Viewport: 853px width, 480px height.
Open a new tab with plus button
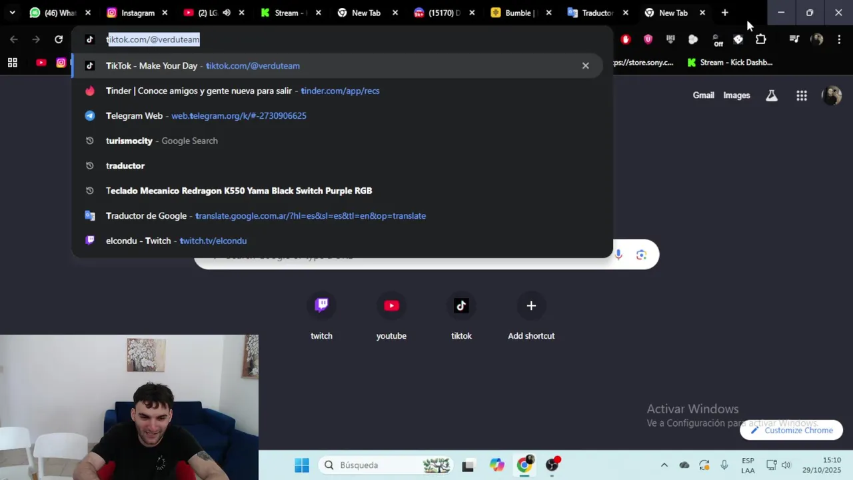[x=724, y=13]
